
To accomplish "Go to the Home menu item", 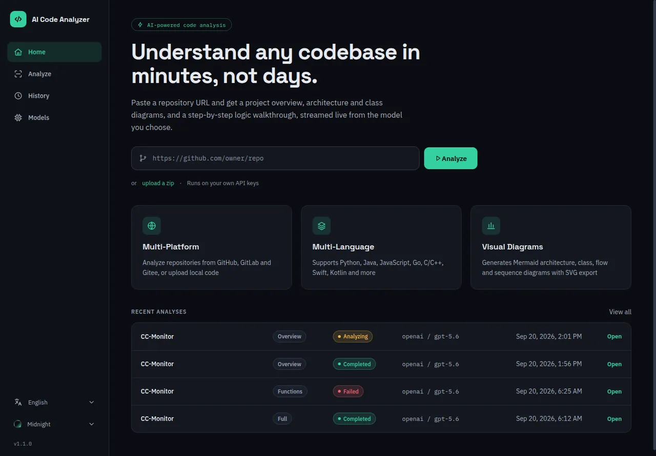I will click(x=54, y=52).
